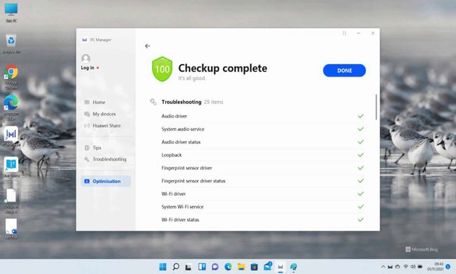Launch Microsoft Edge desktop shortcut
Image resolution: width=456 pixels, height=274 pixels.
tap(11, 102)
